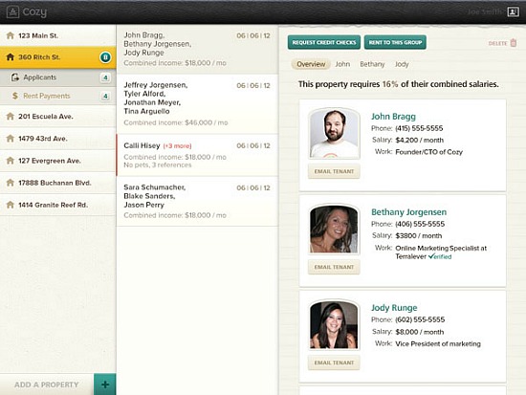This screenshot has width=526, height=395.
Task: Click the Applicants icon in the sidebar
Action: click(14, 77)
